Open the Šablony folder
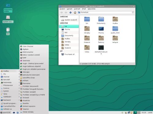The image size is (153, 114). coord(101,38)
